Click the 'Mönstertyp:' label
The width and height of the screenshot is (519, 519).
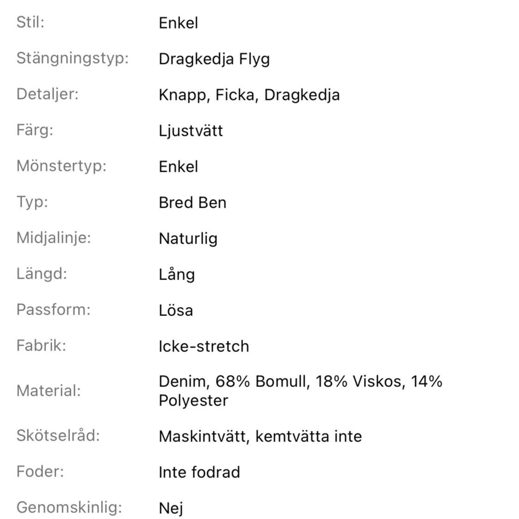(x=61, y=166)
